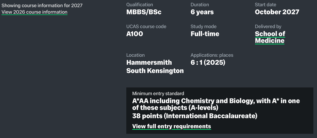317x138 pixels.
Task: Click the Full-time study mode value
Action: tap(205, 34)
